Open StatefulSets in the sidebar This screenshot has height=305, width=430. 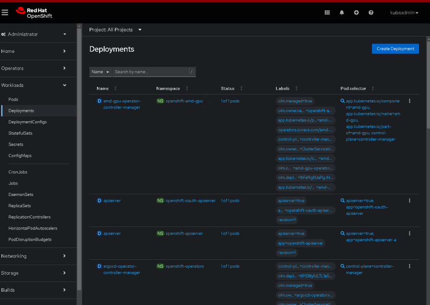tap(20, 133)
